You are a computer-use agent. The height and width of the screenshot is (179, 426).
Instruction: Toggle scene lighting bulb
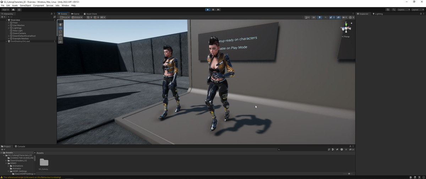click(x=319, y=17)
